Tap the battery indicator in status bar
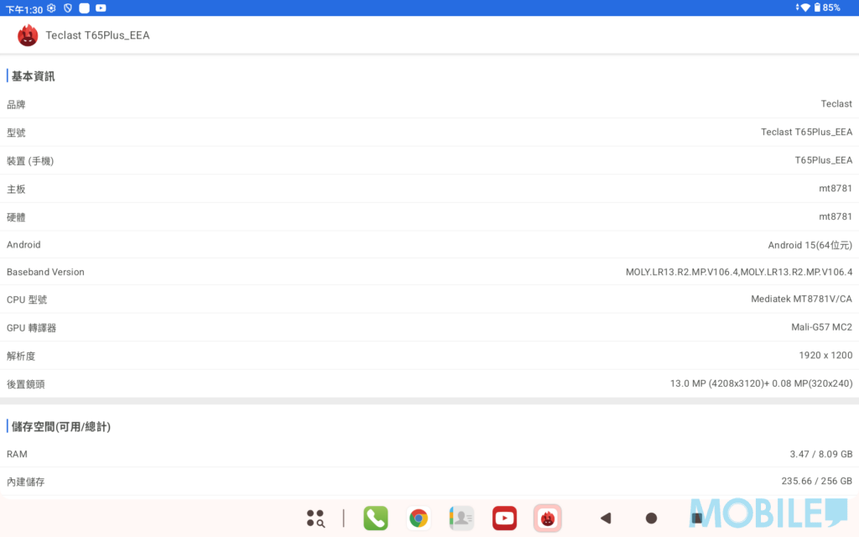Screen dimensions: 859x537 tap(816, 8)
